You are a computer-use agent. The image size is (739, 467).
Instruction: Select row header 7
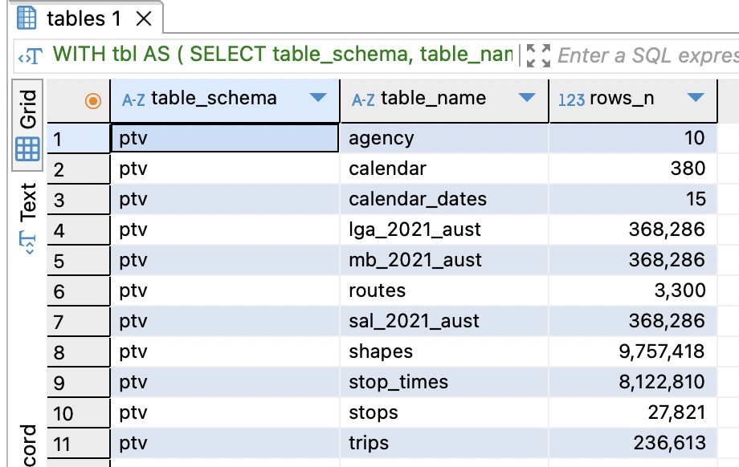pyautogui.click(x=78, y=322)
